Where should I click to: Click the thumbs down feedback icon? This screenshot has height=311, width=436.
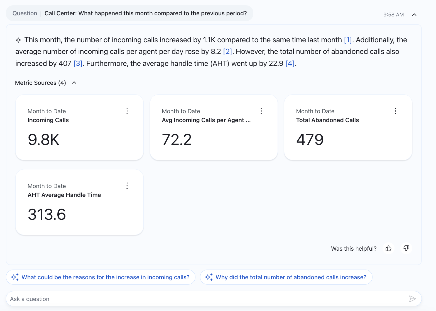(406, 248)
